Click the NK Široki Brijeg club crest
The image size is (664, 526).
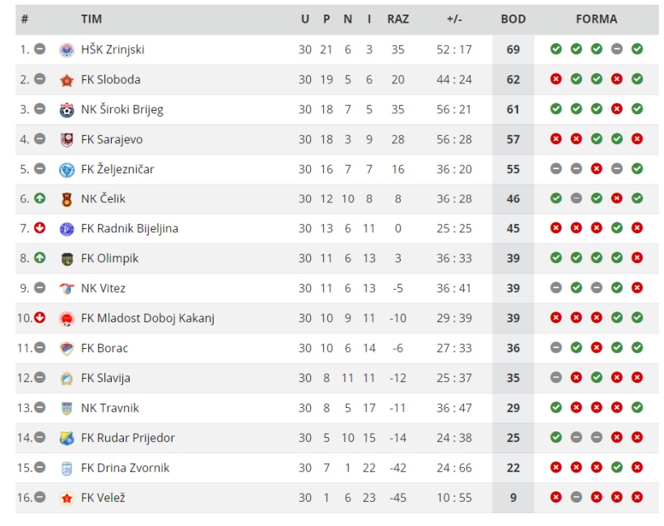pyautogui.click(x=66, y=110)
